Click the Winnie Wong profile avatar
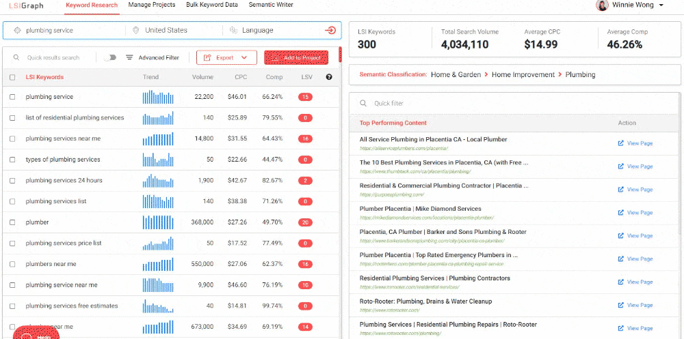Viewport: 684px width, 339px height. point(602,5)
